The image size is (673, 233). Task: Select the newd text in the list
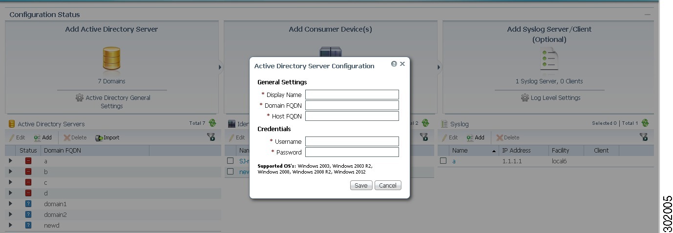[51, 225]
